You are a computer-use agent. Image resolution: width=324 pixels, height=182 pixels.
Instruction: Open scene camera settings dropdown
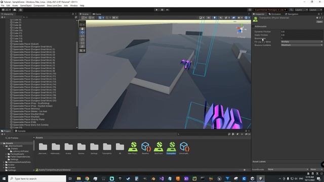[239, 18]
